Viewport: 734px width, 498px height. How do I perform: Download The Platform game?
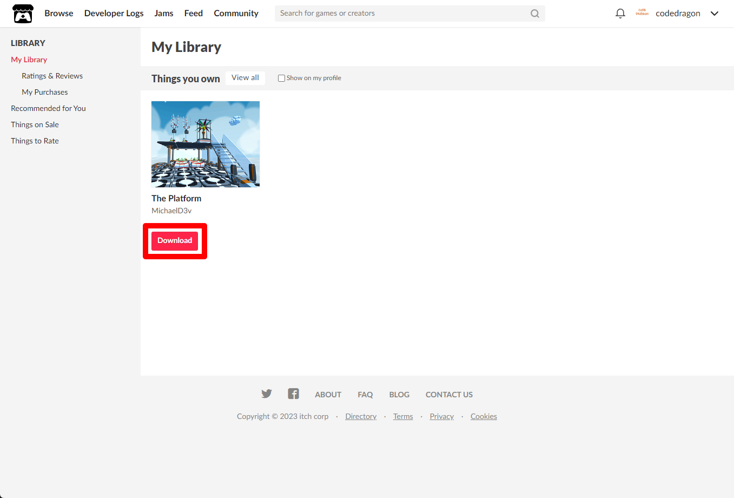point(175,241)
